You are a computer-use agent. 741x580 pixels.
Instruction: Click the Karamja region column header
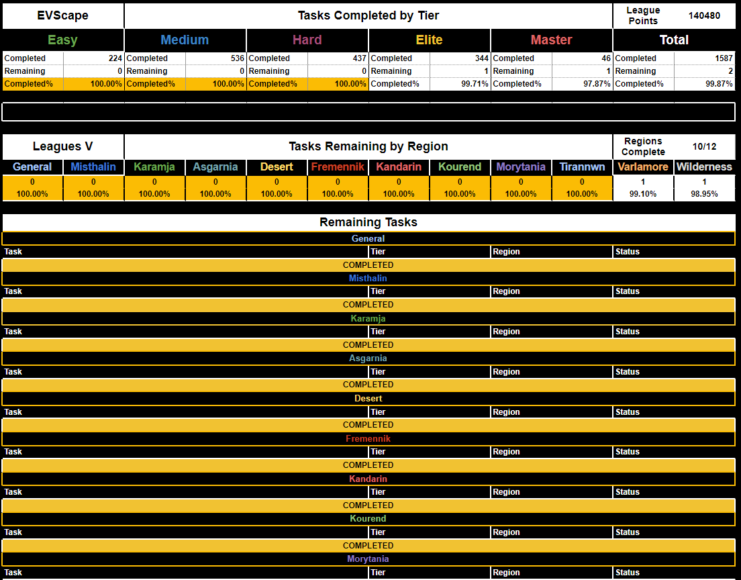click(154, 167)
